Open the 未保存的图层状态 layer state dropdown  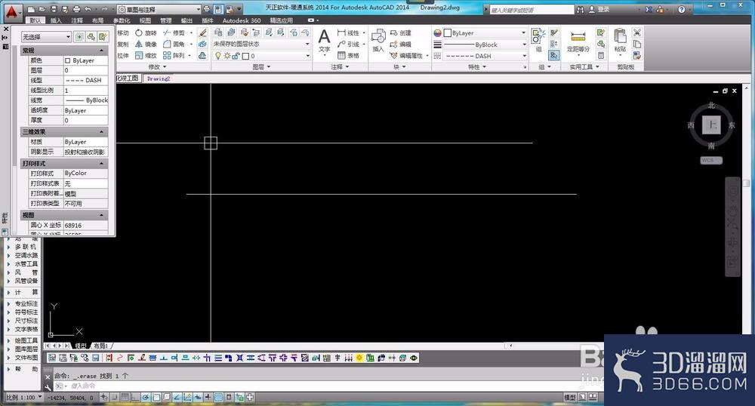point(261,44)
